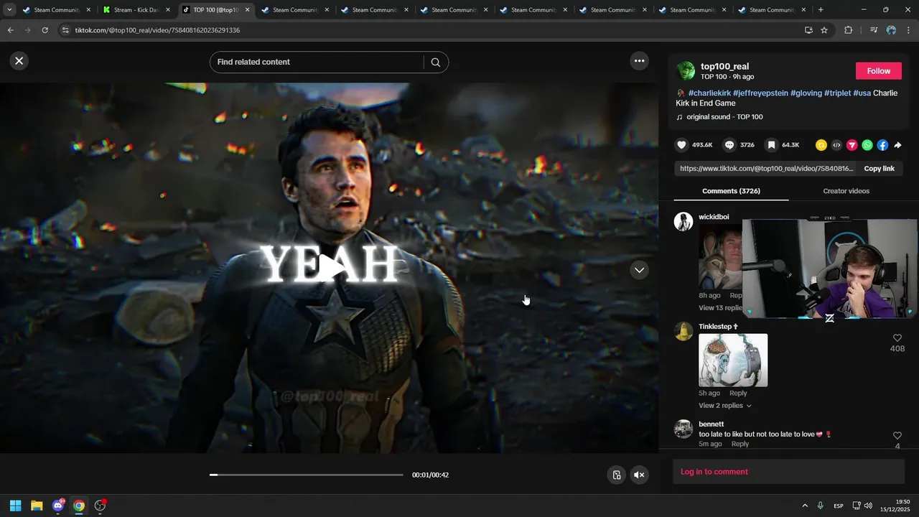Open top100_real profile avatar
Screen dimensions: 919x517
pyautogui.click(x=686, y=70)
